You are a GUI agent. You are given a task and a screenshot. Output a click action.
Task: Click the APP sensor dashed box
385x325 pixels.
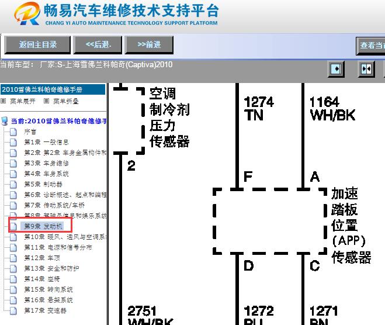pyautogui.click(x=270, y=221)
